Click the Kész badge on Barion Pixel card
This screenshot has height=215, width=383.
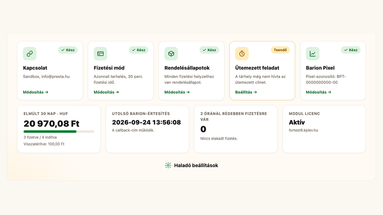(351, 50)
